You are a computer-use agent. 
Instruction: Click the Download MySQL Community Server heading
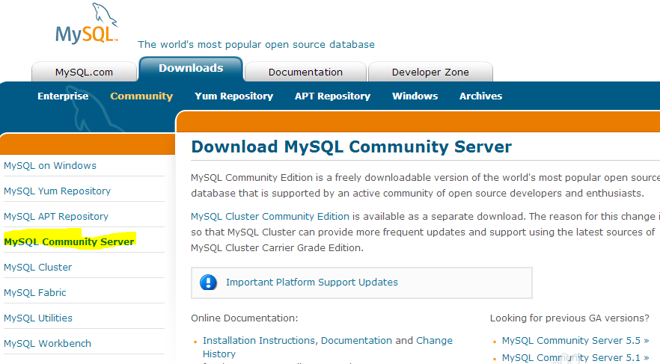pos(352,146)
